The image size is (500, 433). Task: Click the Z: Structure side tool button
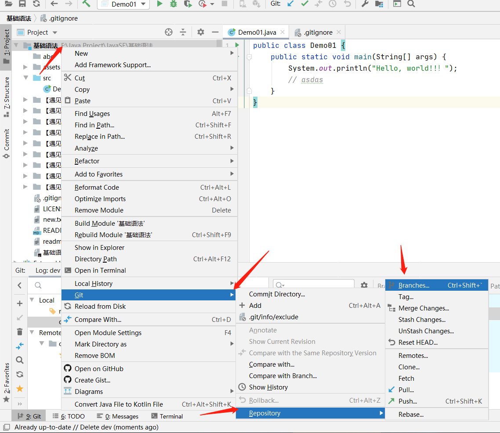click(x=6, y=97)
